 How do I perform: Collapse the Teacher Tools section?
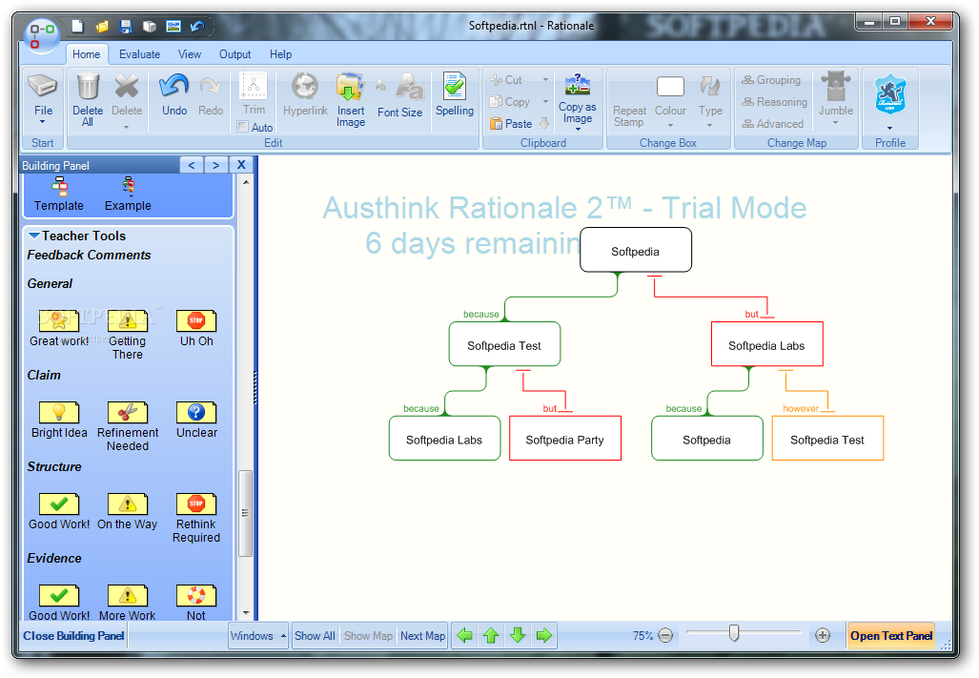[34, 236]
